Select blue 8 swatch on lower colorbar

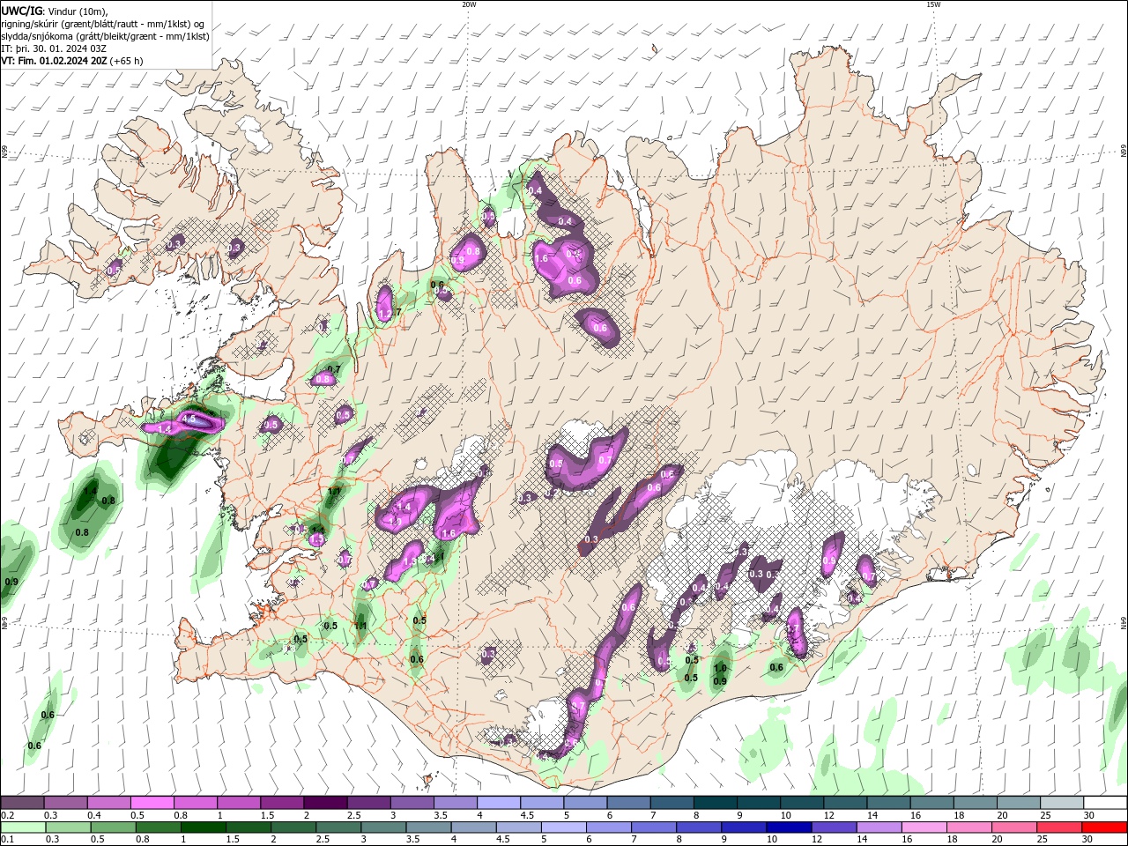click(698, 827)
